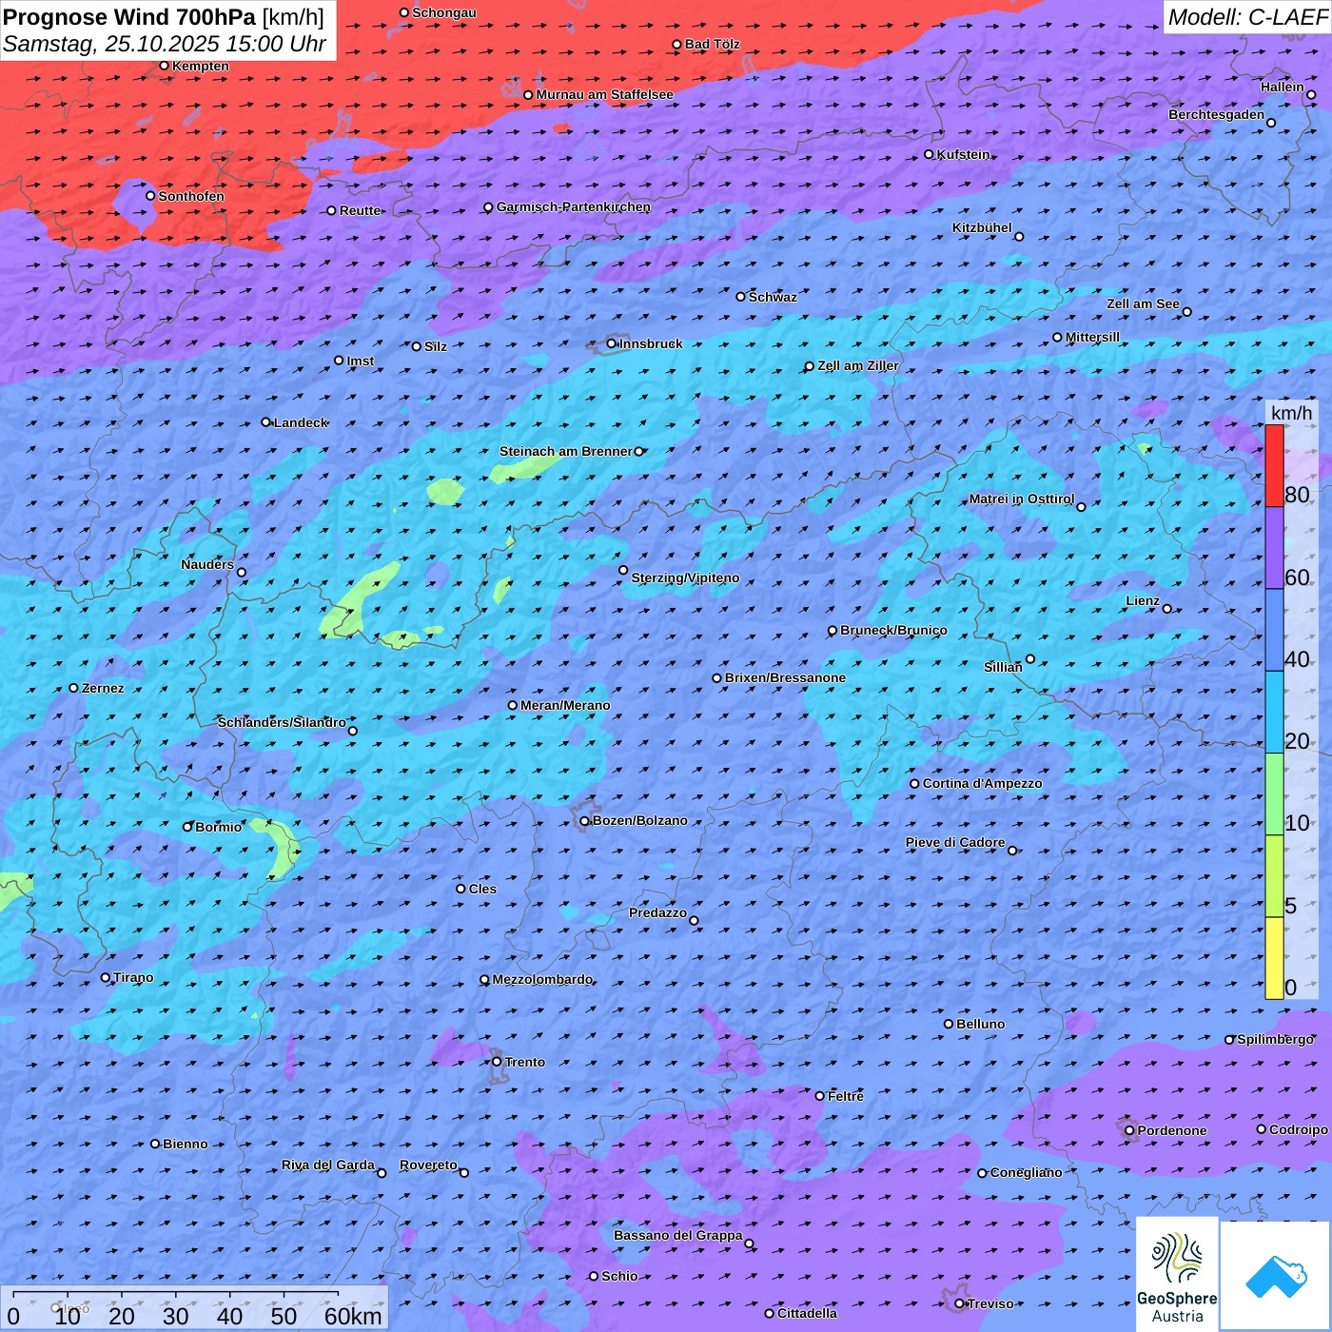
Task: Select the Nauders label
Action: point(207,564)
